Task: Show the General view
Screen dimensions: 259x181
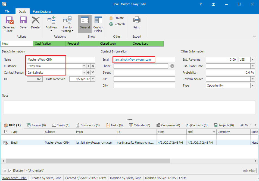Action: (85, 24)
